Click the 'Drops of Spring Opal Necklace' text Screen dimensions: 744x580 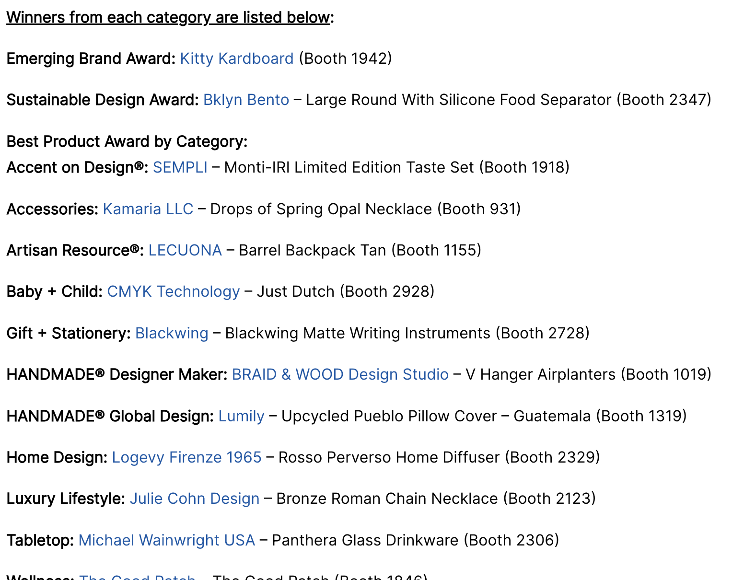(321, 209)
